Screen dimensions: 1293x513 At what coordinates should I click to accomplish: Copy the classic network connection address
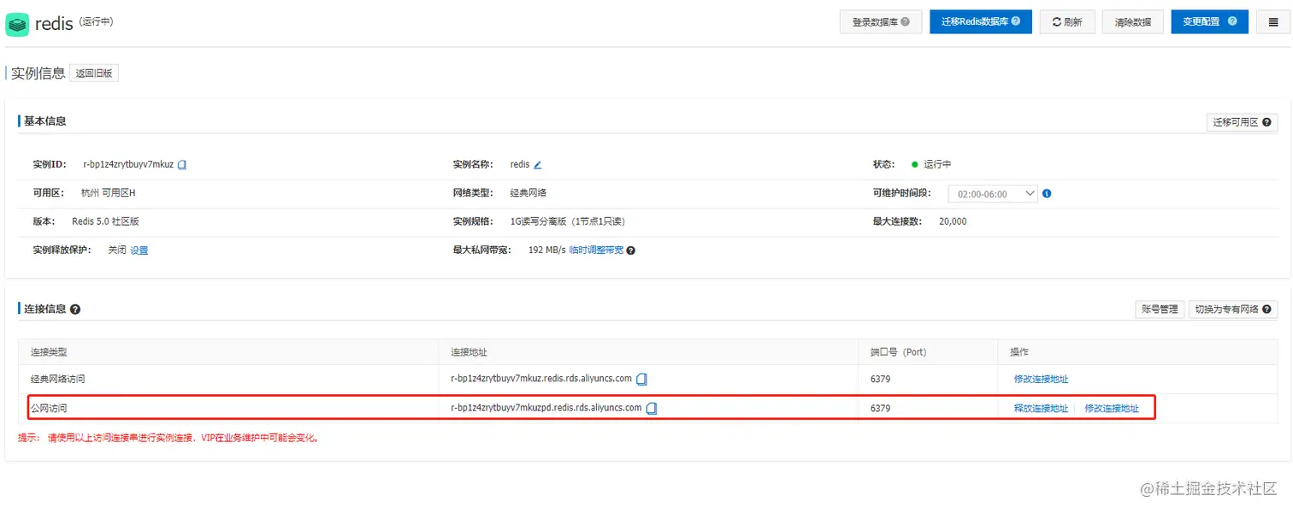click(642, 379)
